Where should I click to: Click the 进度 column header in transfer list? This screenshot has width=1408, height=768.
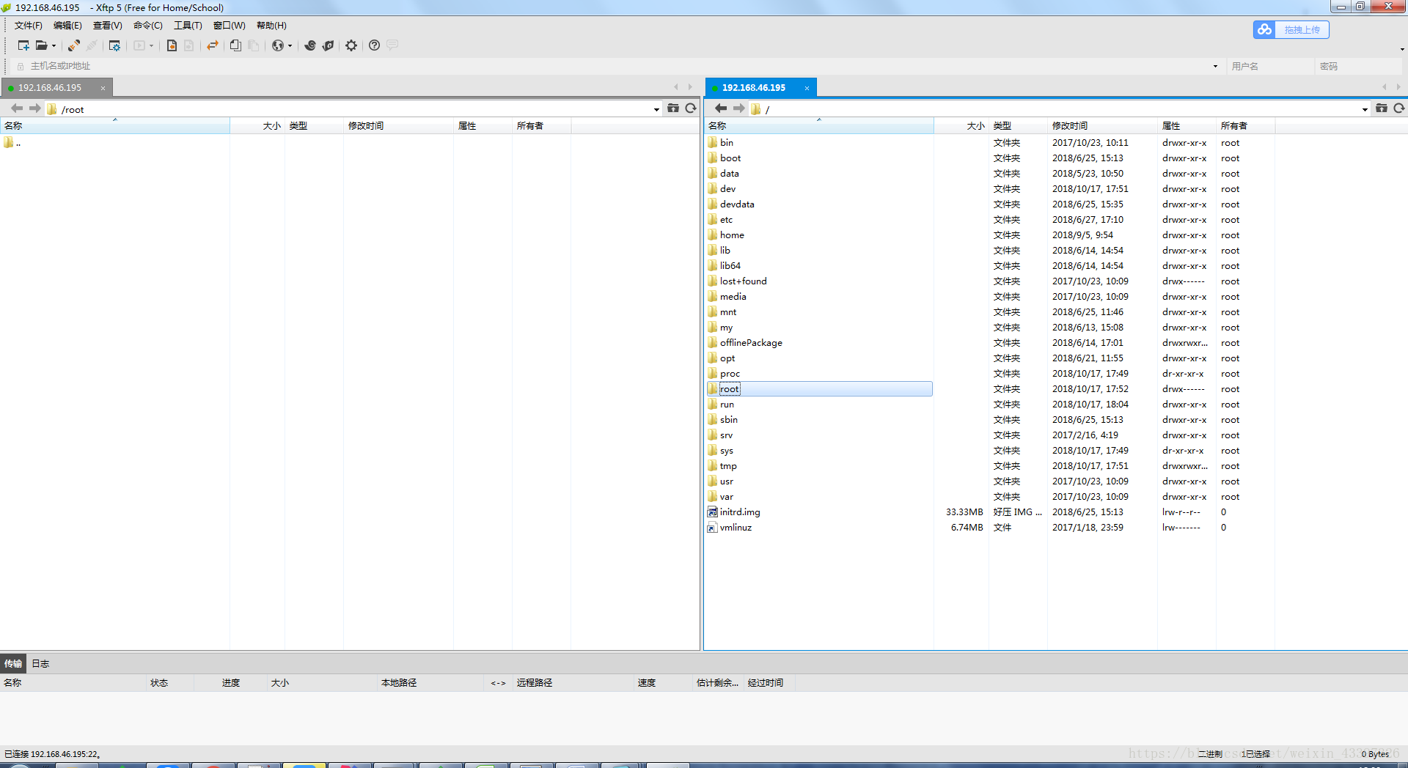point(231,683)
